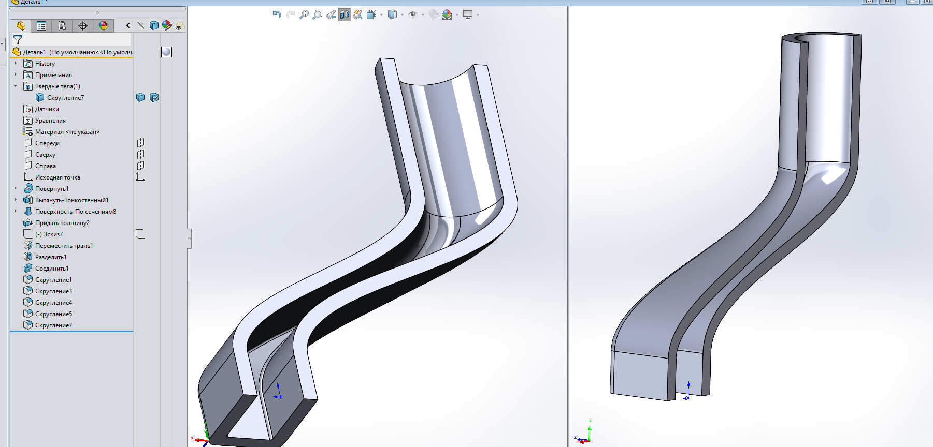The height and width of the screenshot is (447, 933).
Task: Expand the History folder
Action: click(x=16, y=63)
